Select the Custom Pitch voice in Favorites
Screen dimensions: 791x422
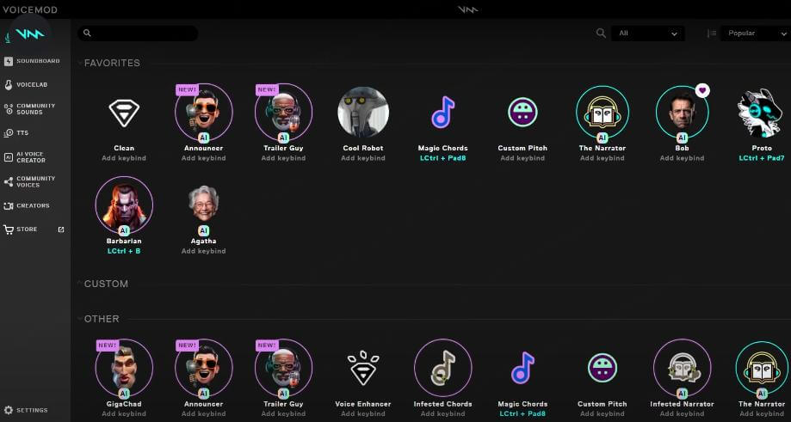[522, 113]
